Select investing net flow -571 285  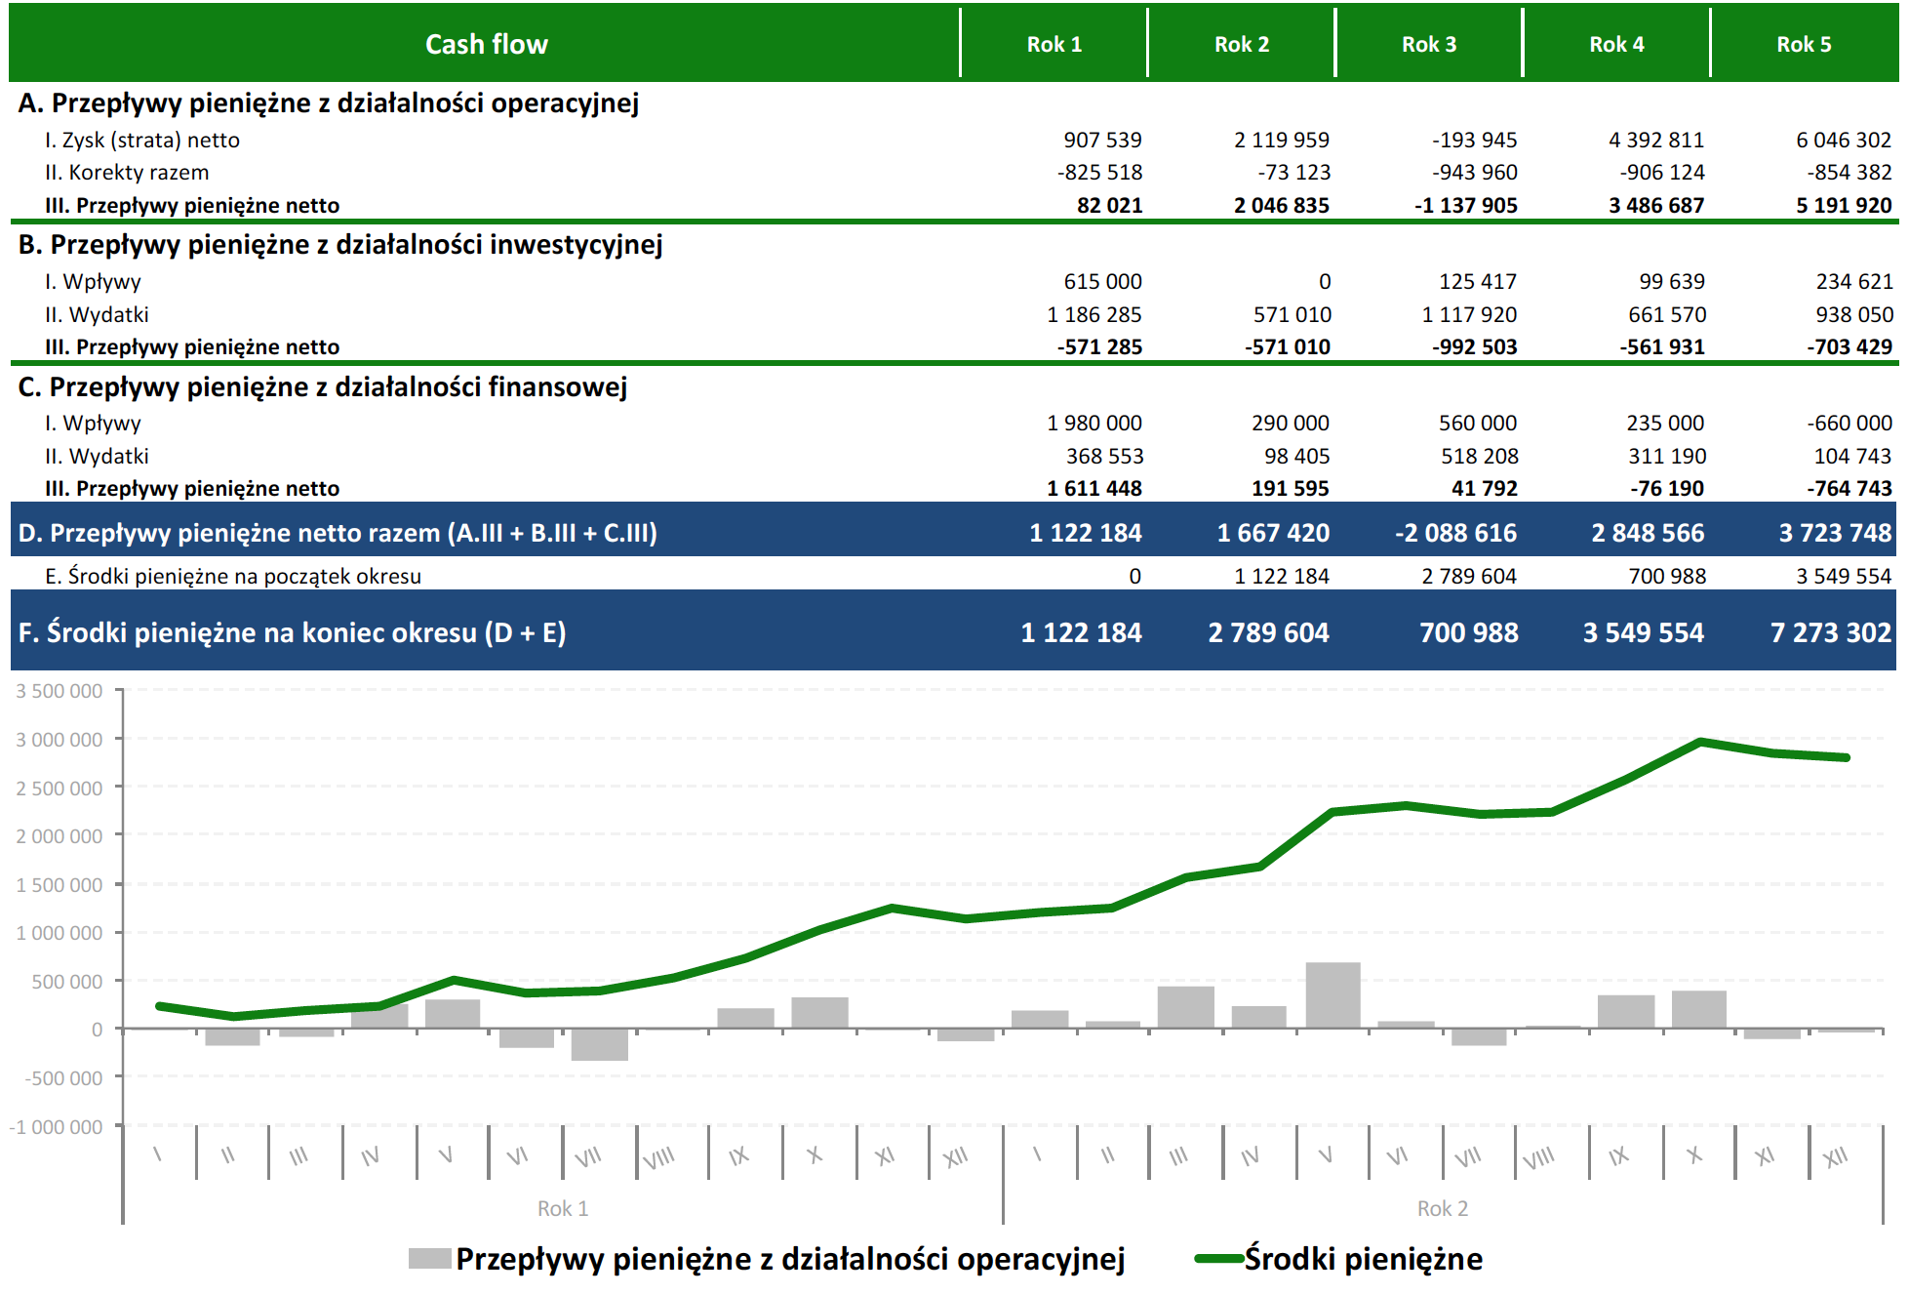click(x=1099, y=347)
